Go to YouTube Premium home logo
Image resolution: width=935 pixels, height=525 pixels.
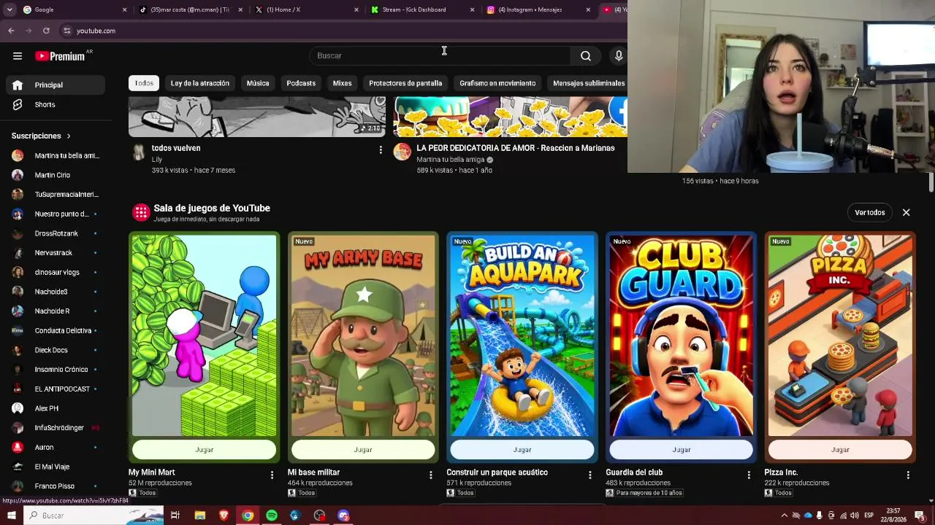pos(60,56)
